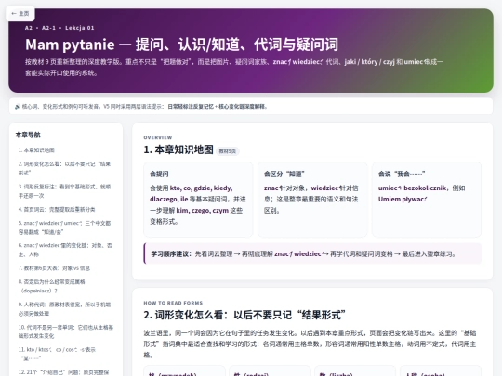The height and width of the screenshot is (376, 502).
Task: Click heading 2. 词形变化怎么看
Action: click(244, 315)
